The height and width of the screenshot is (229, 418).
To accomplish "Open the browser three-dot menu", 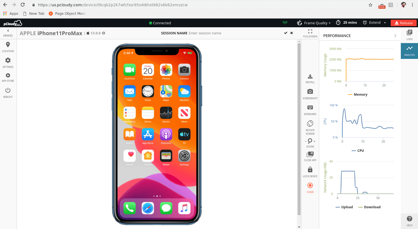I will pyautogui.click(x=412, y=5).
